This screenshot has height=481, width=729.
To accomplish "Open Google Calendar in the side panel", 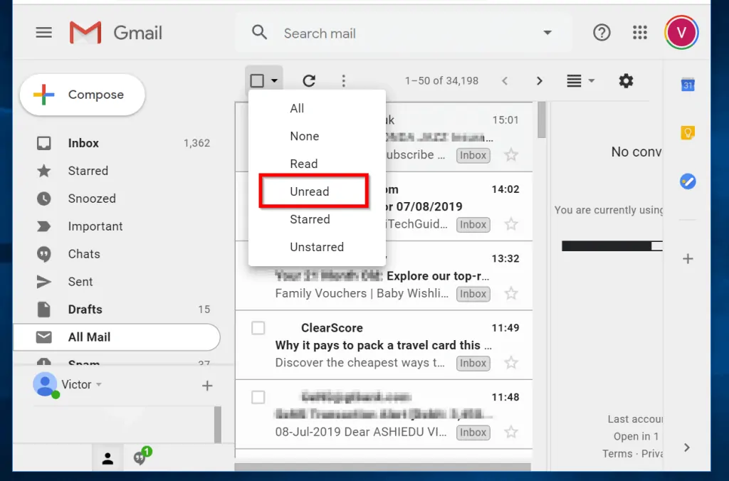I will [686, 85].
